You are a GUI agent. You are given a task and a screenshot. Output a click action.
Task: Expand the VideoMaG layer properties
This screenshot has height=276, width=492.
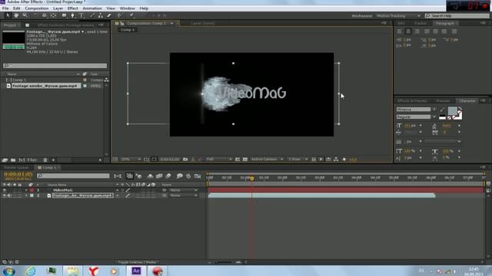point(26,190)
